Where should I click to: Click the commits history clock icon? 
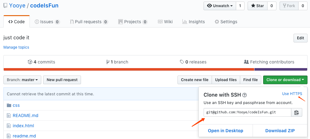click(x=30, y=62)
